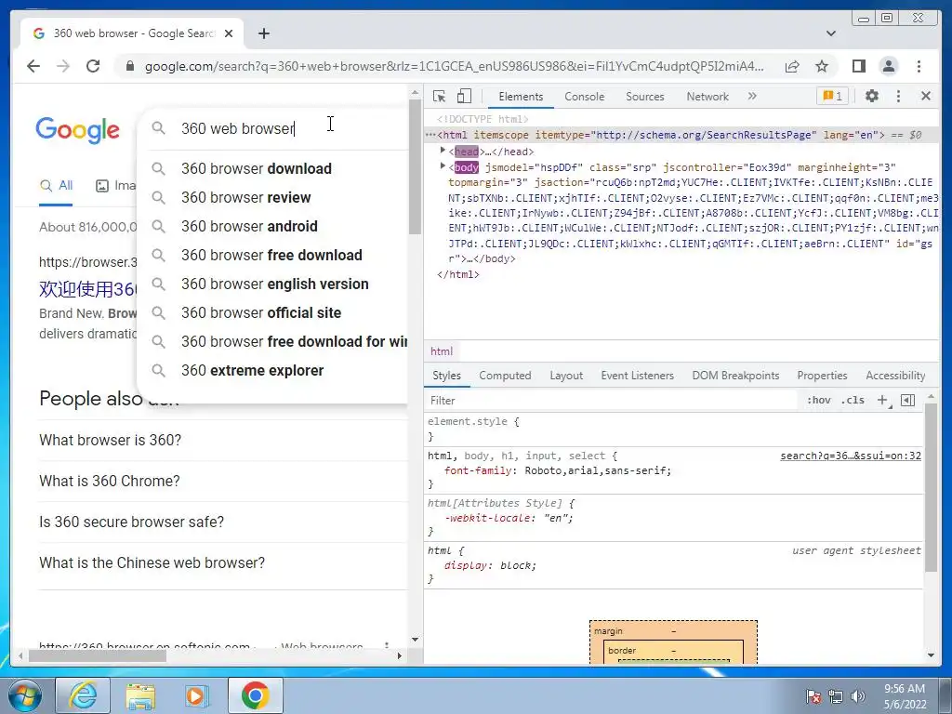Expand question What browser is 360?
Screen dimensions: 952x714
tap(110, 440)
